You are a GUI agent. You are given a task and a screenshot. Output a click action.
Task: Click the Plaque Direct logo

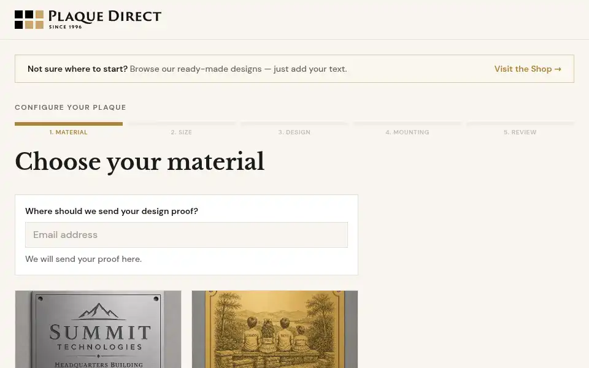(88, 20)
